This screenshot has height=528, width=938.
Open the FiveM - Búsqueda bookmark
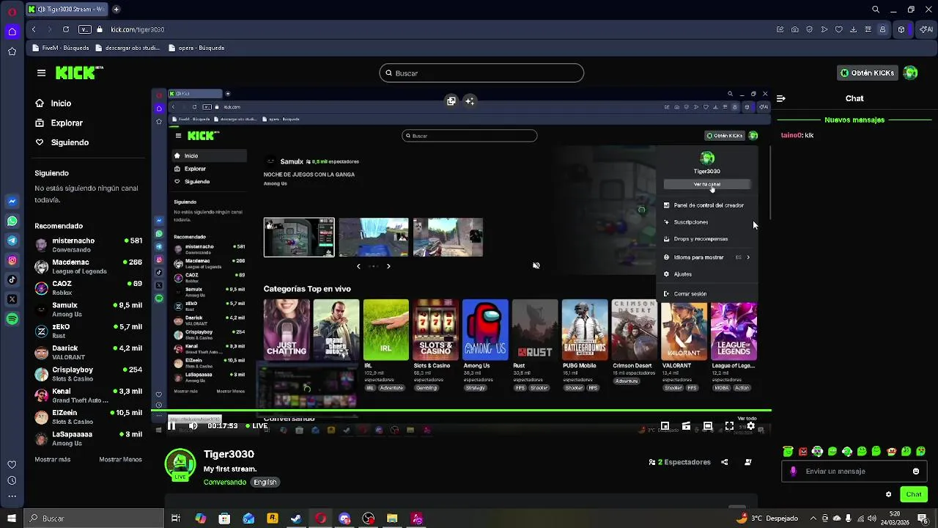pyautogui.click(x=61, y=48)
